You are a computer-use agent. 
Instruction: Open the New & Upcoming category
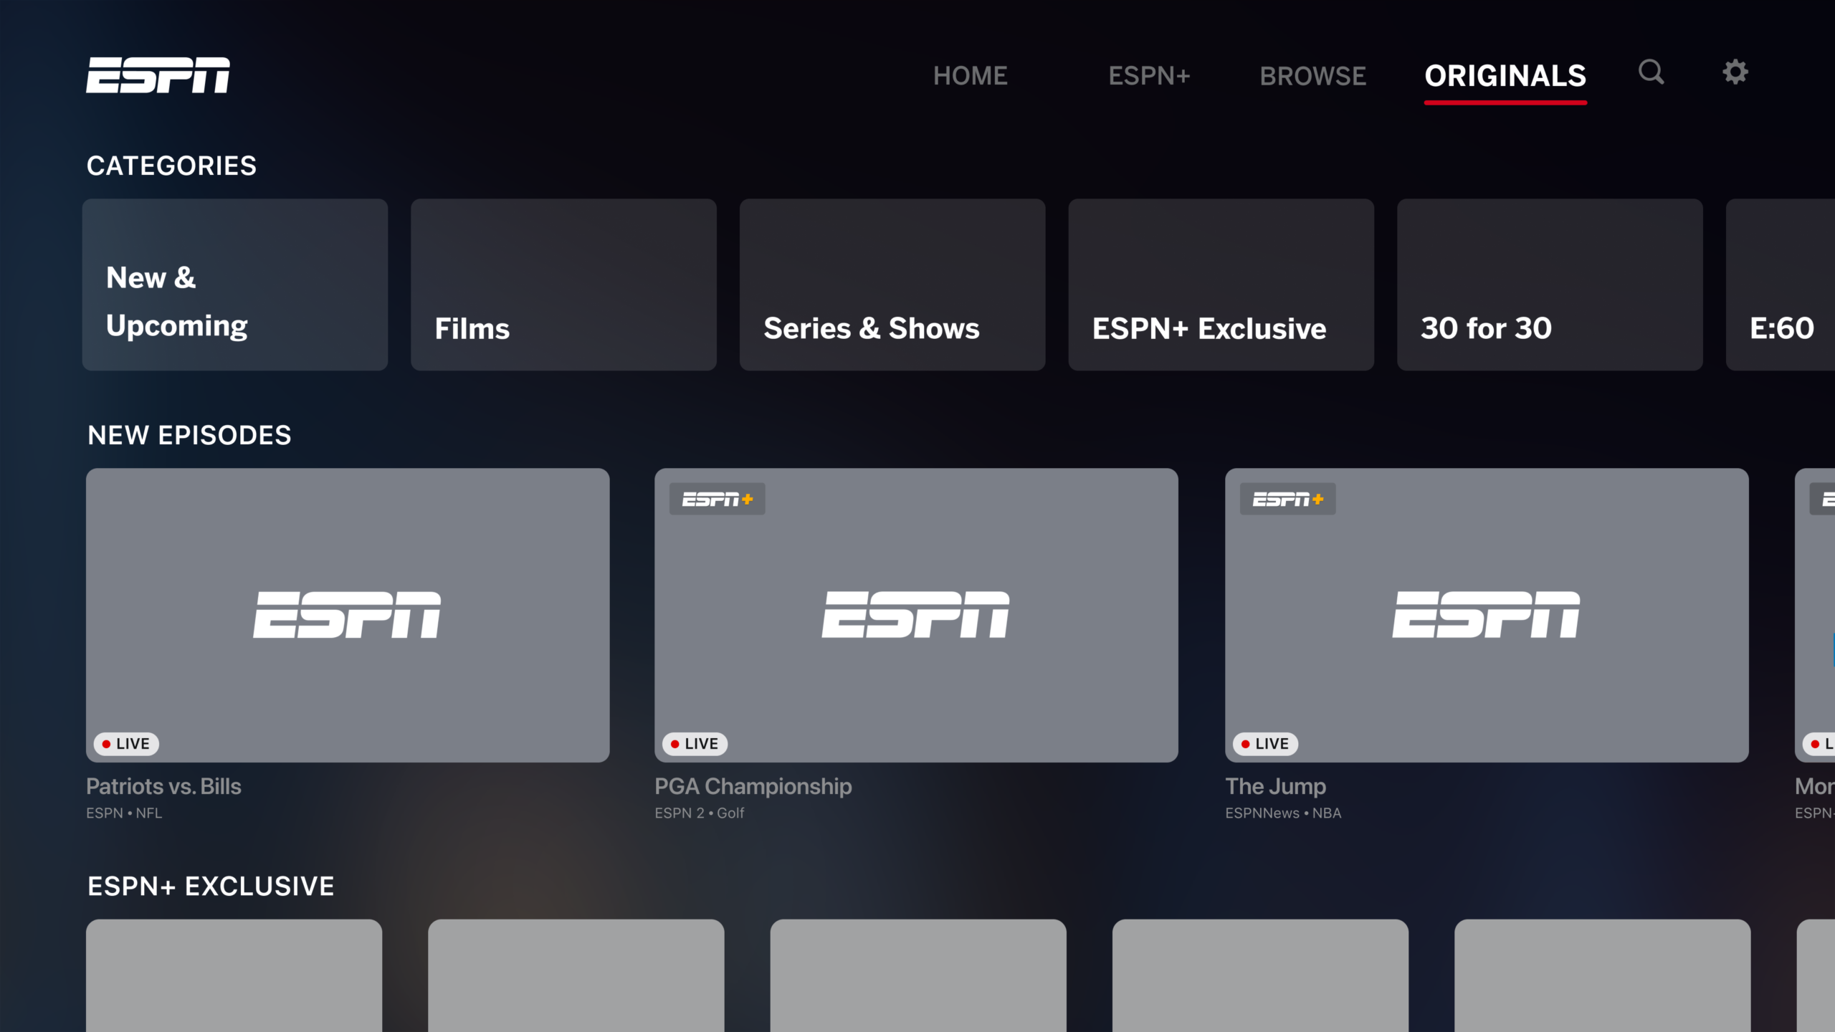click(x=235, y=285)
